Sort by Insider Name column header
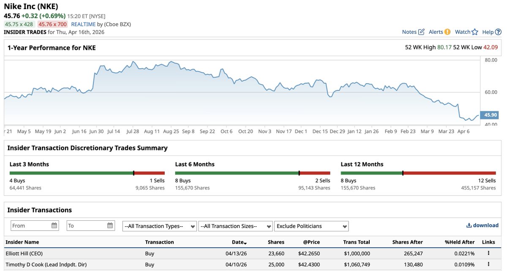The image size is (507, 271). tap(22, 242)
